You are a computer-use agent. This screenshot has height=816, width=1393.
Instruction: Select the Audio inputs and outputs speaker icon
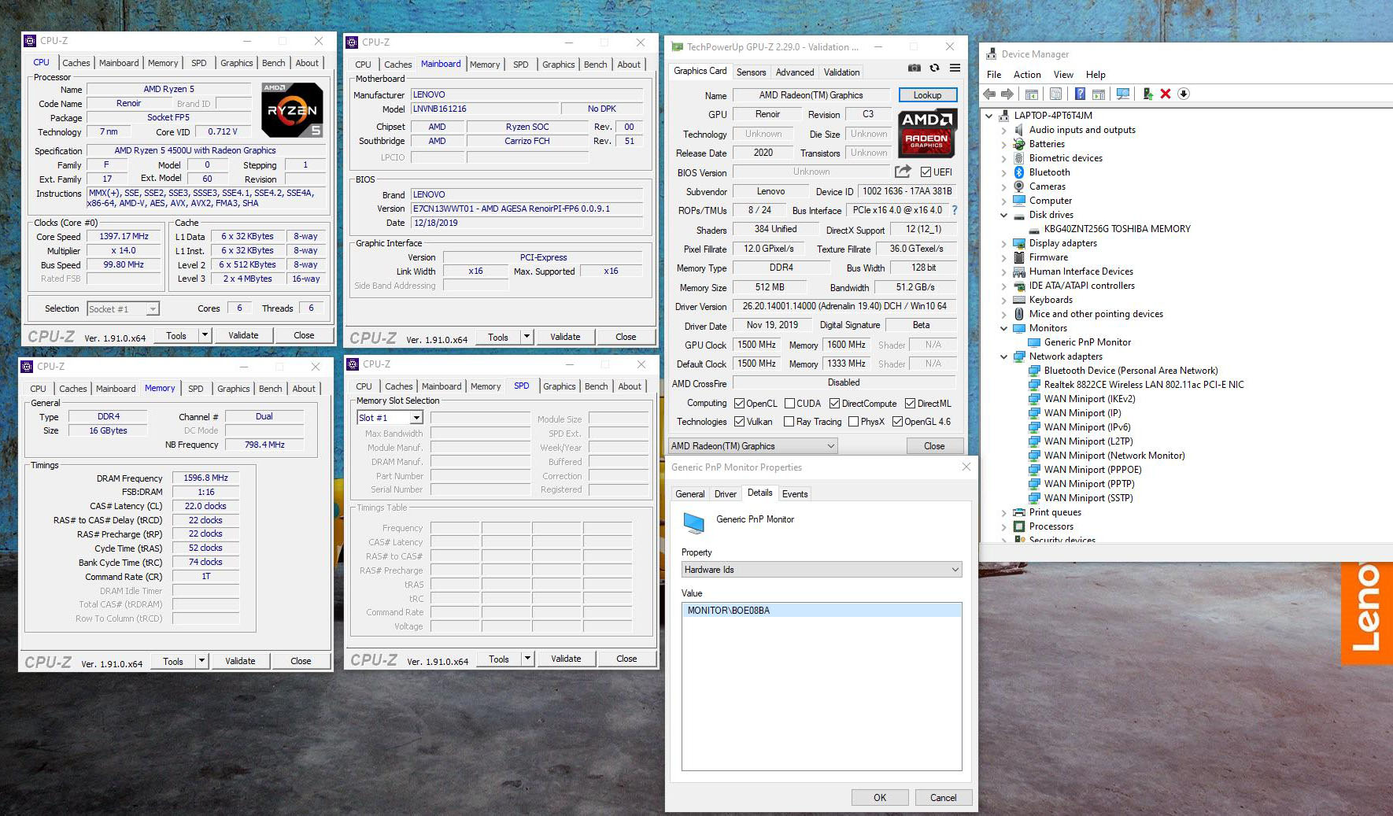click(x=1019, y=130)
